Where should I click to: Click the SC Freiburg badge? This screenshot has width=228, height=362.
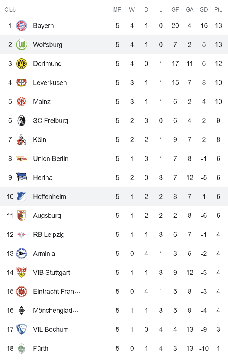coord(22,121)
